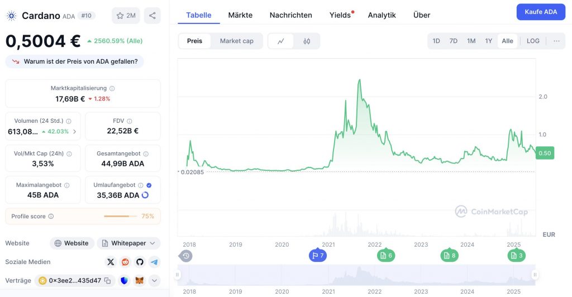This screenshot has width=572, height=297.
Task: Add Cardano to watchlist with star button
Action: 126,16
